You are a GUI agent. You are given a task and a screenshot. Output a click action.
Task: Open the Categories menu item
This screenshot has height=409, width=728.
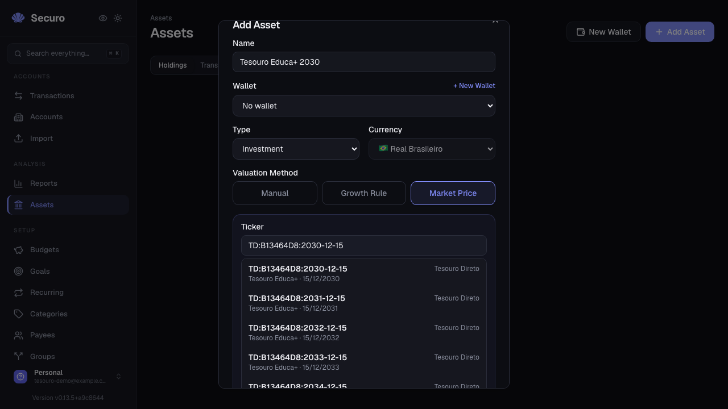tap(68, 314)
